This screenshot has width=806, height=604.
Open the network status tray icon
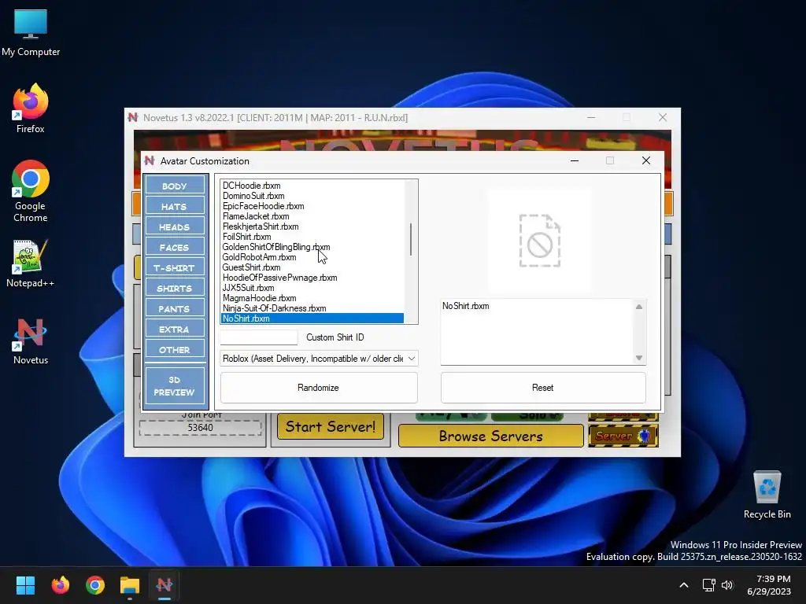click(x=709, y=585)
